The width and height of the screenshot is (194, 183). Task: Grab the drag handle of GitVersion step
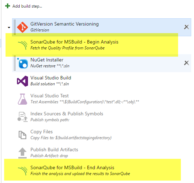click(x=15, y=27)
